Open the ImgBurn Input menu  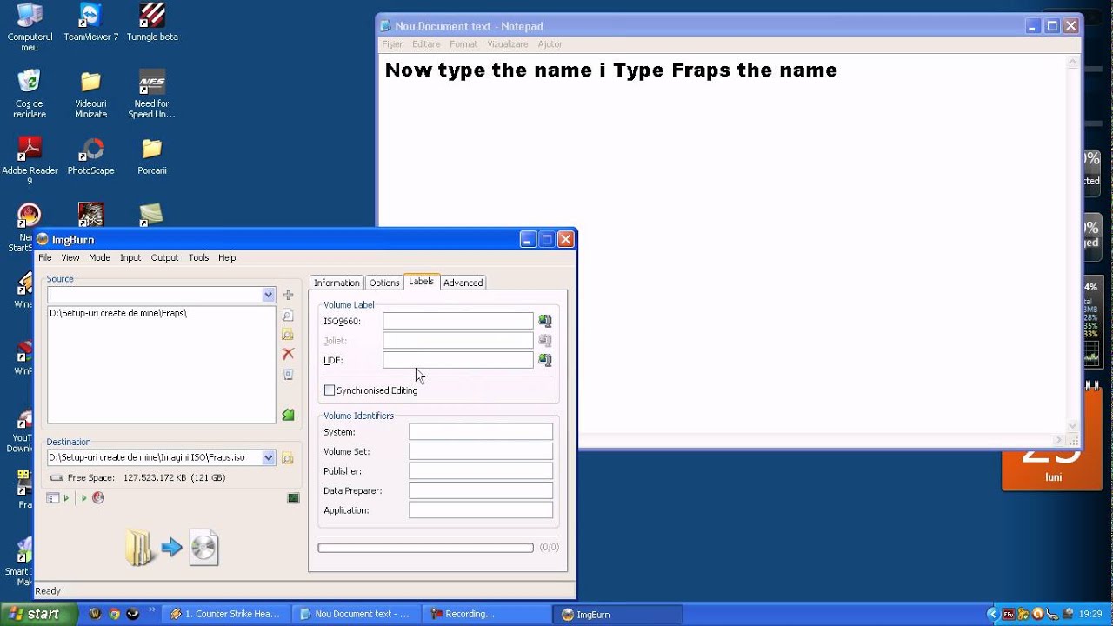tap(130, 257)
